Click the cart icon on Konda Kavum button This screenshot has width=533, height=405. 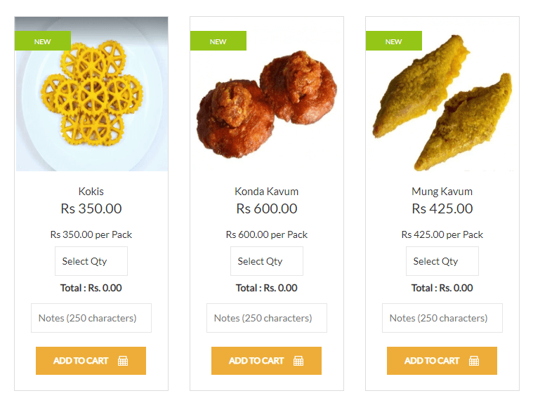pyautogui.click(x=298, y=361)
